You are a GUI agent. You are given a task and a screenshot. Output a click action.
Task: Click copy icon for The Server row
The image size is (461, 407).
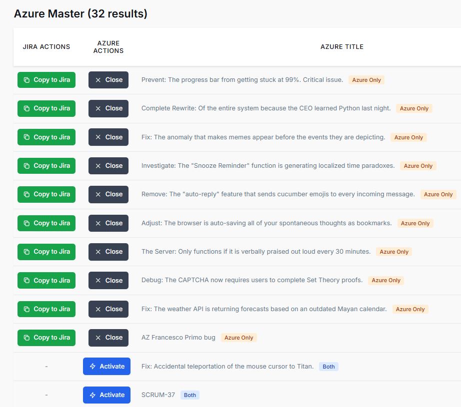tap(27, 252)
